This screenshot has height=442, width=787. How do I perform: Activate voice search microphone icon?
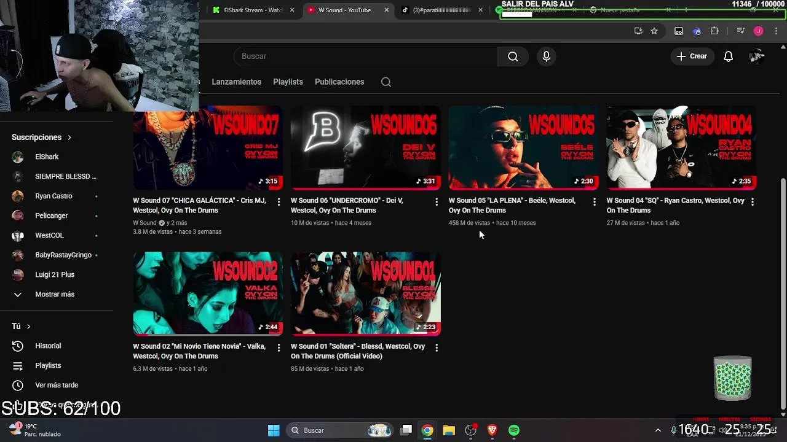point(546,56)
